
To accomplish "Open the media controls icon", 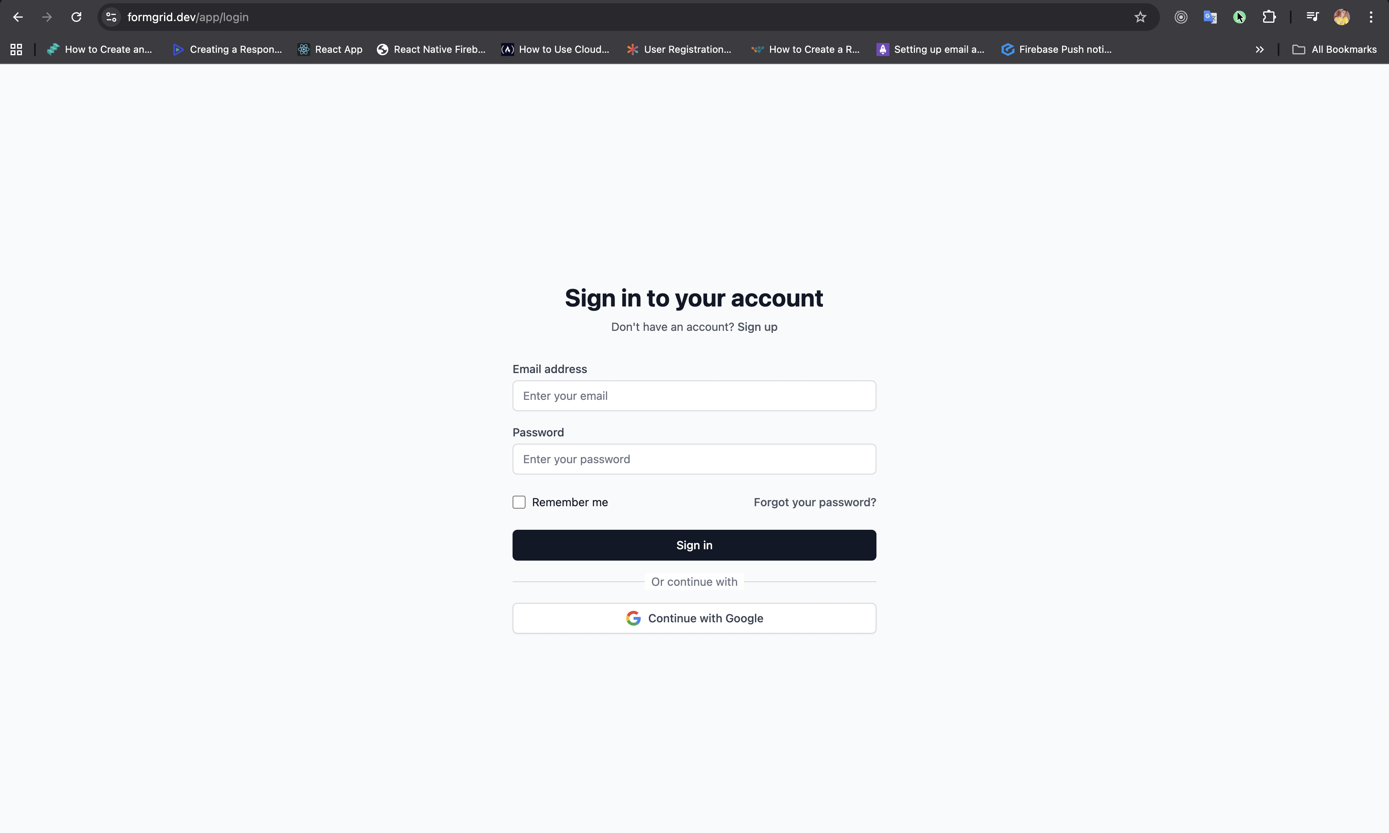I will coord(1312,17).
